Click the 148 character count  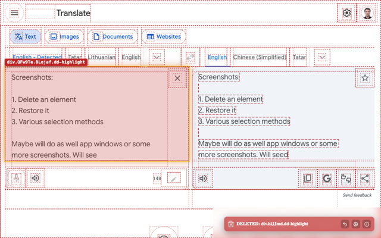(x=157, y=178)
